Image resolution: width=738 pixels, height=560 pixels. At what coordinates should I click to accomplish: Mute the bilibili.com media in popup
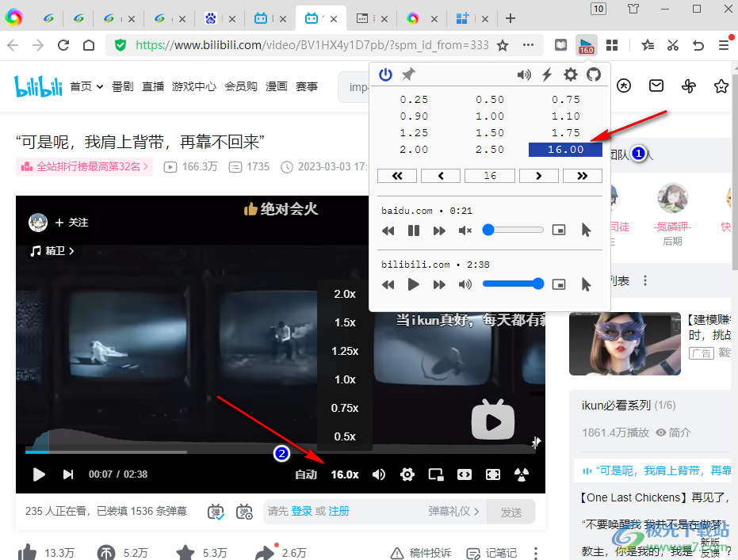coord(465,284)
